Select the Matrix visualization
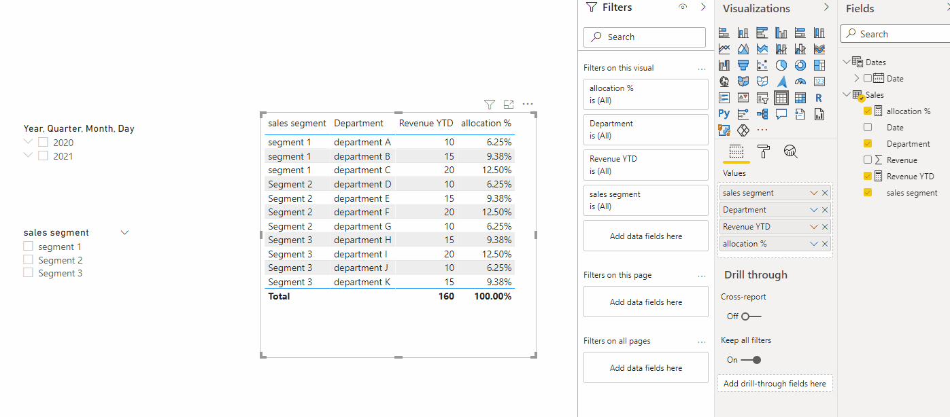950x417 pixels. click(800, 98)
